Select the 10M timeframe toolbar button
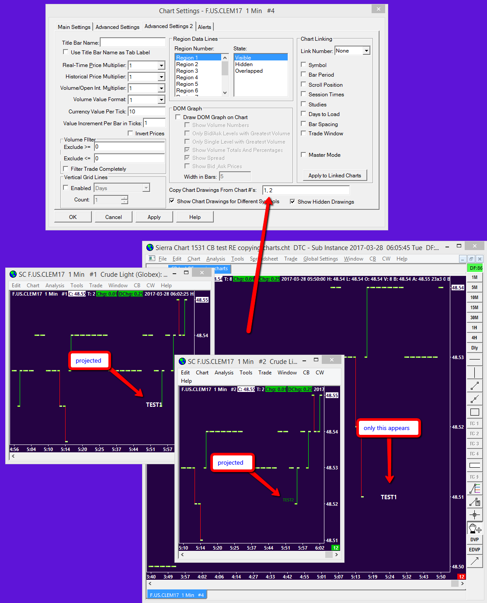The height and width of the screenshot is (603, 487). point(474,297)
